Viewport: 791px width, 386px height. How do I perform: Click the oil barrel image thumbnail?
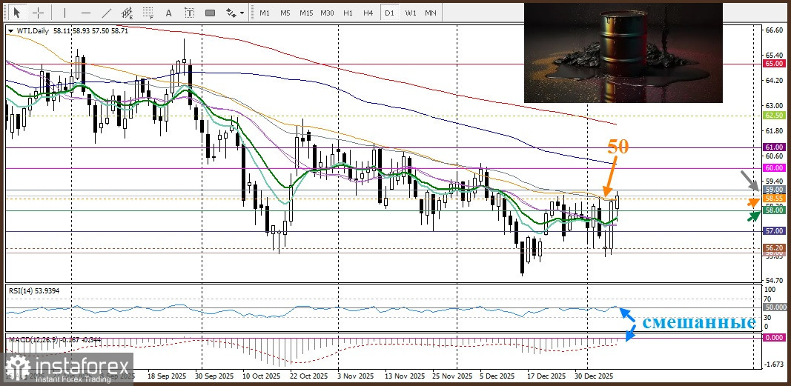point(623,52)
